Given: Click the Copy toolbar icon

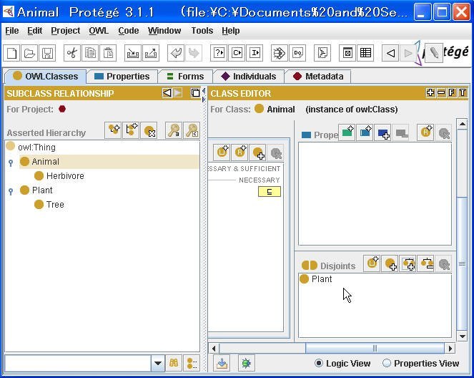Looking at the screenshot, I should point(90,53).
